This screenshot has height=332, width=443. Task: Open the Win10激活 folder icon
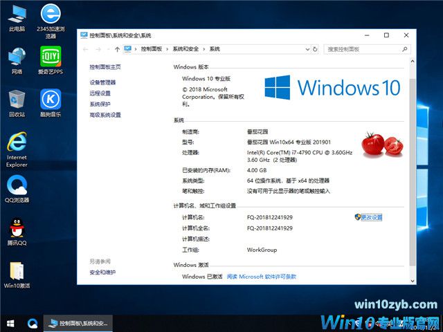[17, 275]
